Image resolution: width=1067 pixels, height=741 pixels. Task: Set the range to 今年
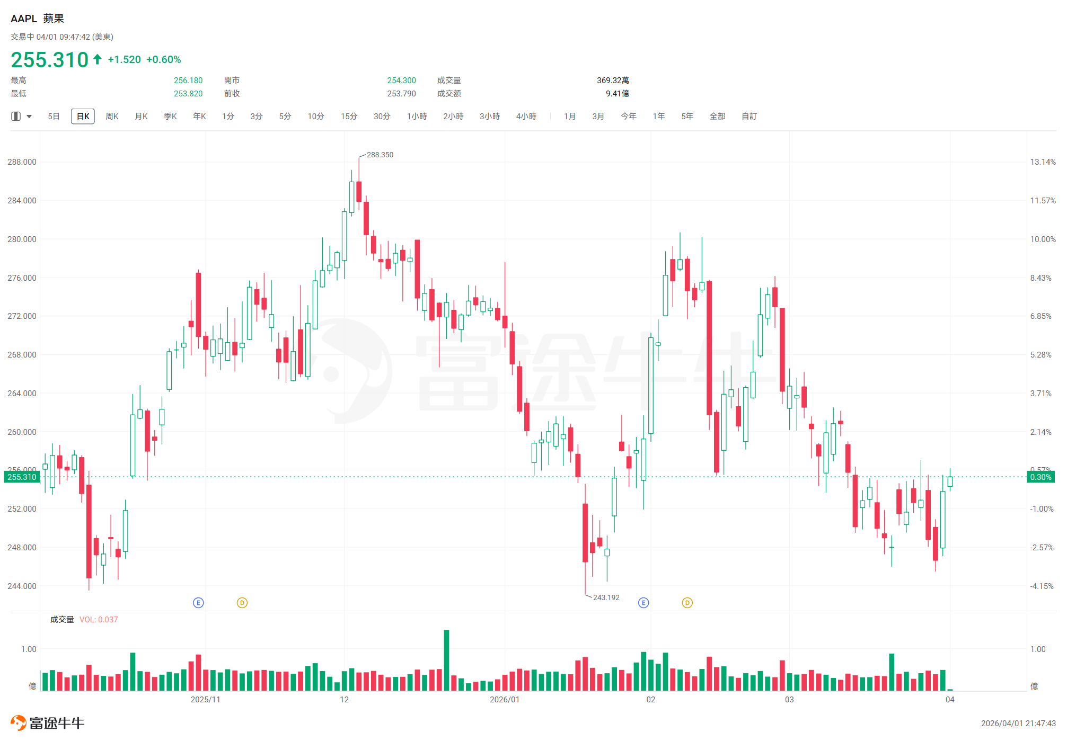coord(629,117)
